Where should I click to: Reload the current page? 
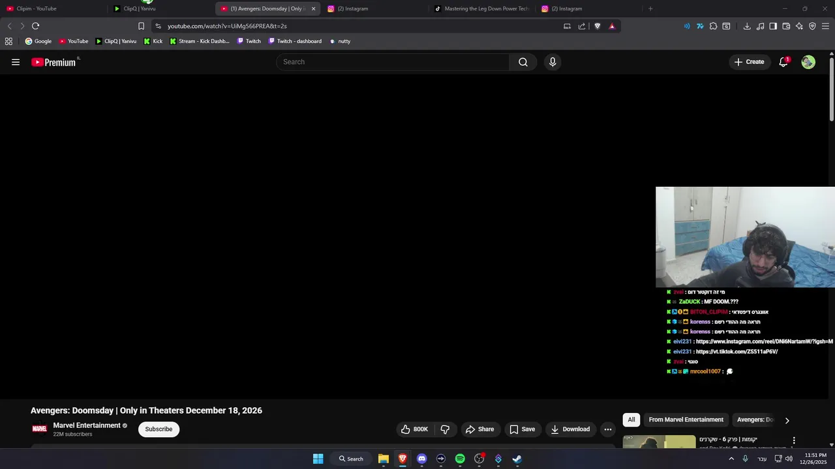coord(35,26)
